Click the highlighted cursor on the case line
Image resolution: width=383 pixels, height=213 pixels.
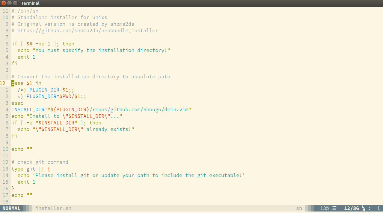tap(13, 83)
